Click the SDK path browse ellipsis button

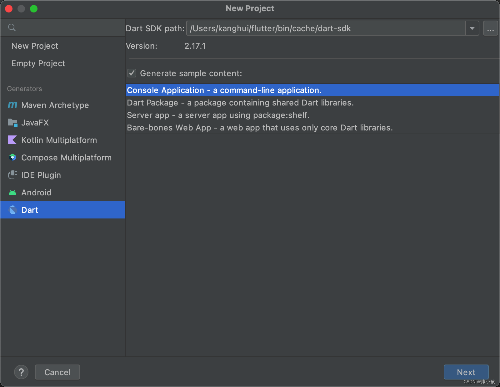[x=490, y=28]
